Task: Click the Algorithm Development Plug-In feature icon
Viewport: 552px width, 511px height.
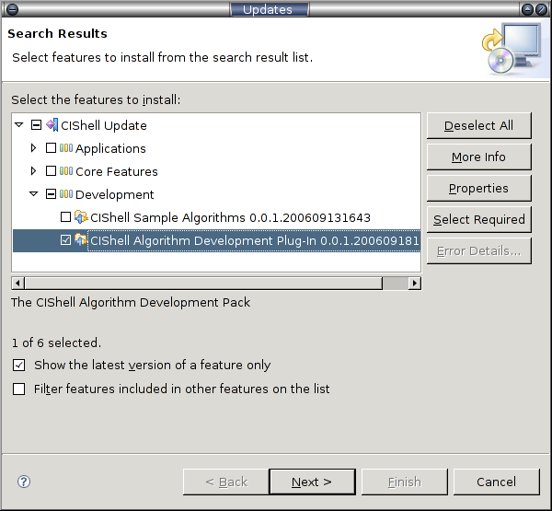Action: pyautogui.click(x=81, y=240)
